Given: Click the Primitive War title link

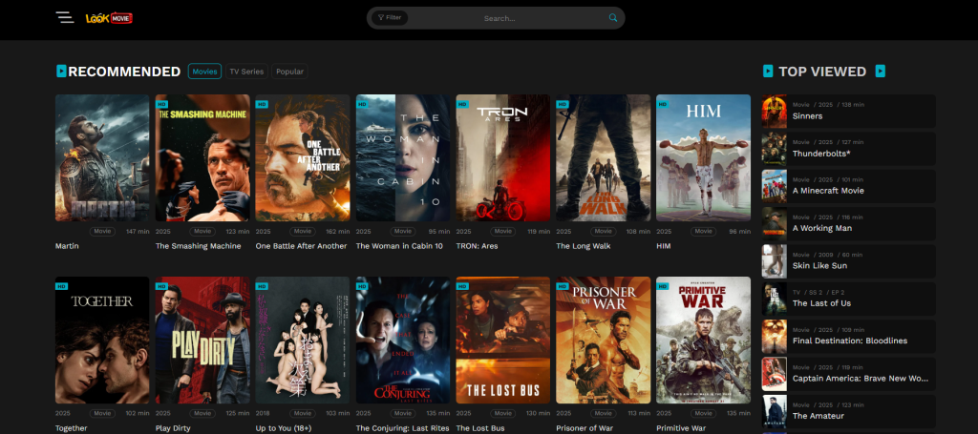Looking at the screenshot, I should point(683,428).
